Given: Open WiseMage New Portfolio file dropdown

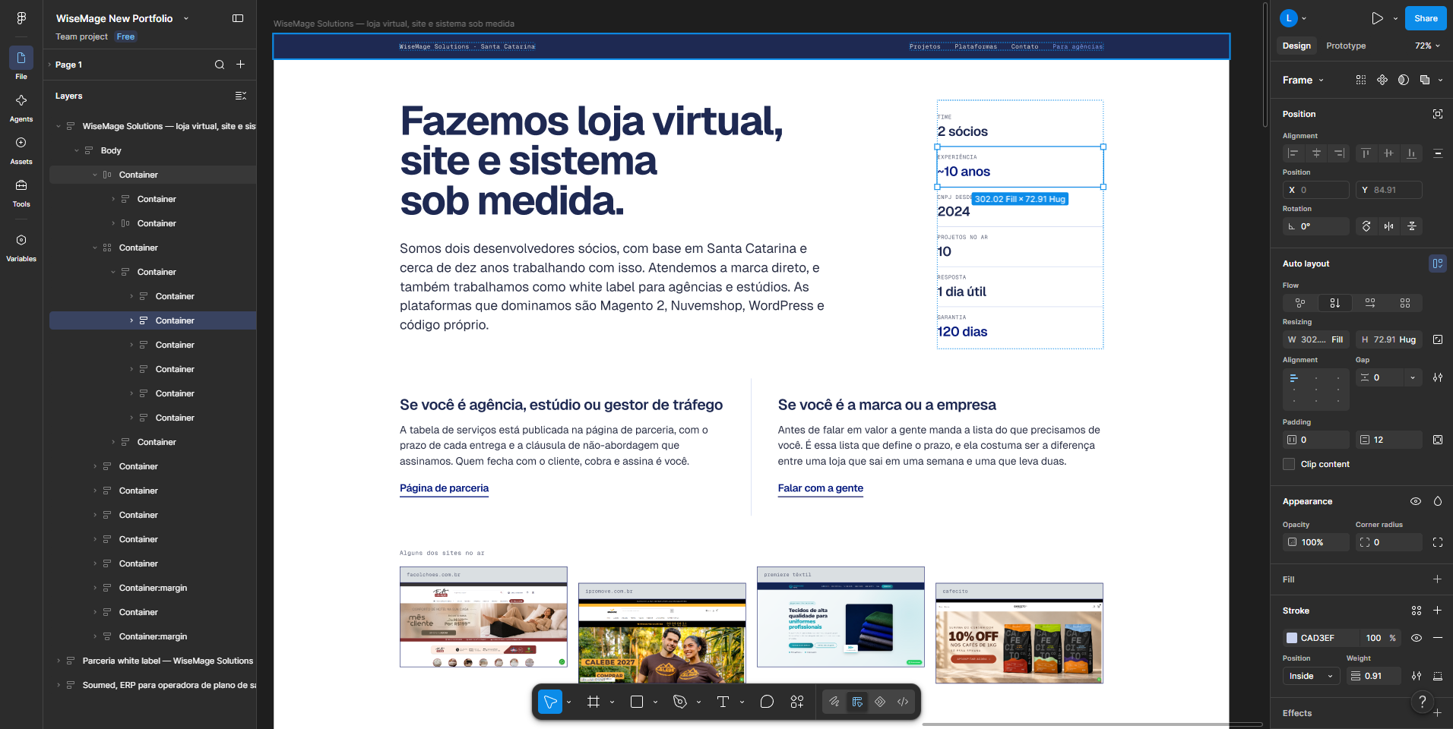Looking at the screenshot, I should pos(186,18).
